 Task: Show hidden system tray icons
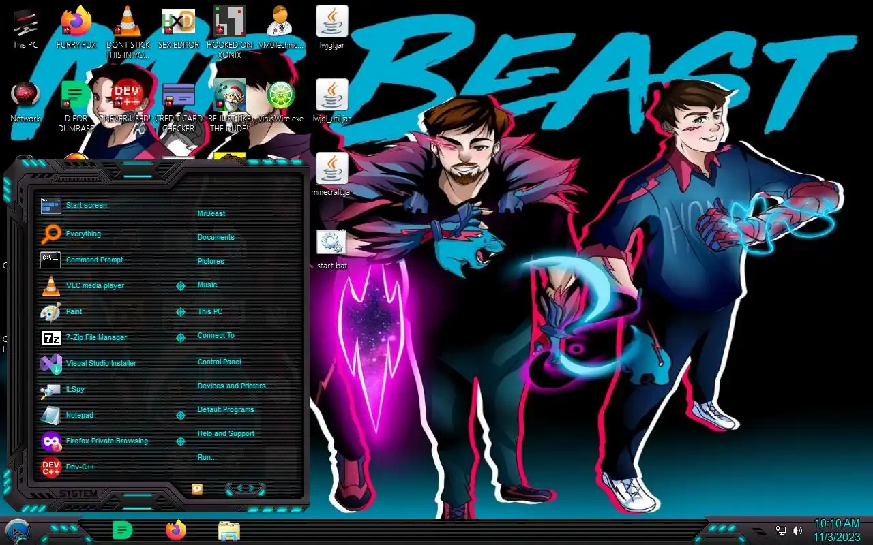pyautogui.click(x=760, y=531)
